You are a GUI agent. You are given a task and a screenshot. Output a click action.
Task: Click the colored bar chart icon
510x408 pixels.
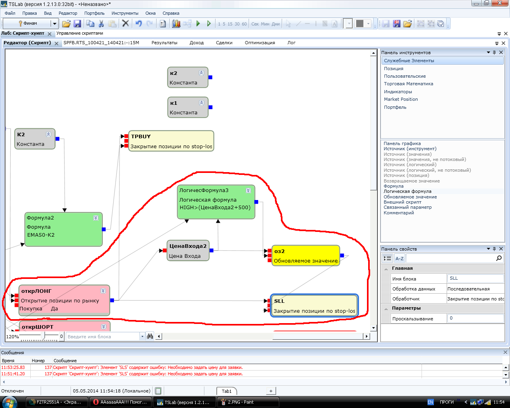176,24
